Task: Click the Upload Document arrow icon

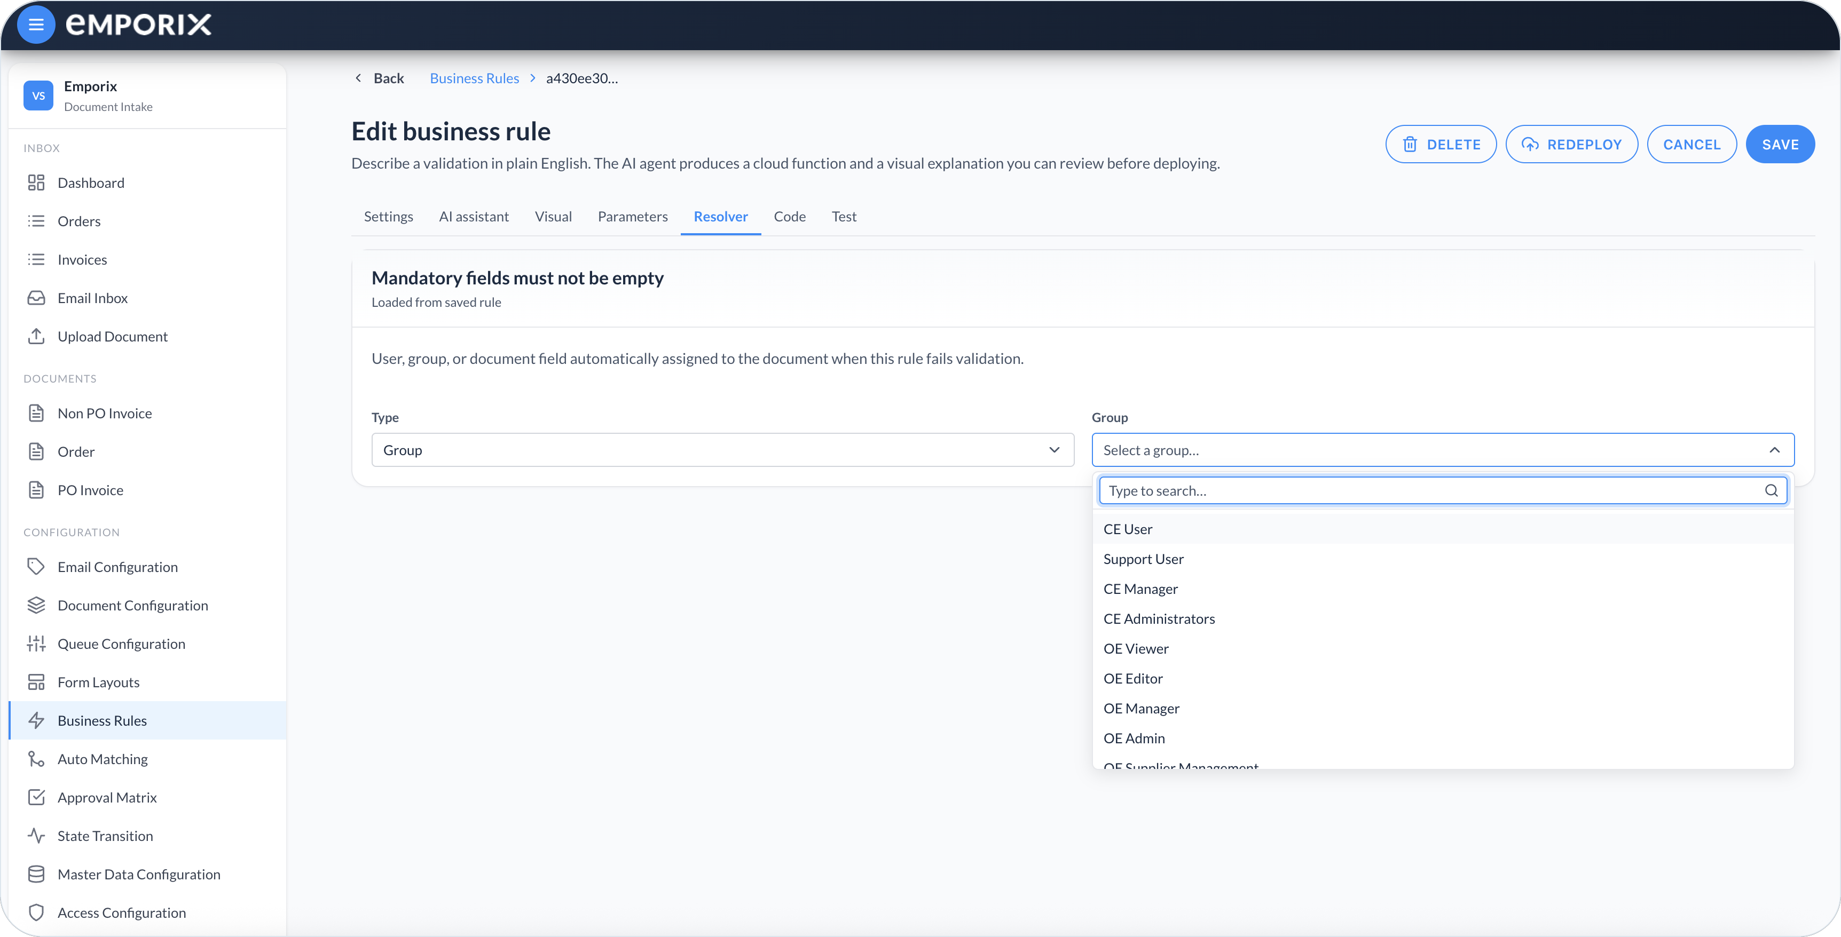Action: click(36, 336)
